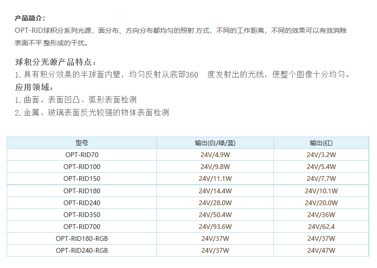Screen dimensions: 377x268
Task: Select the 24V/36W cell
Action: click(321, 215)
